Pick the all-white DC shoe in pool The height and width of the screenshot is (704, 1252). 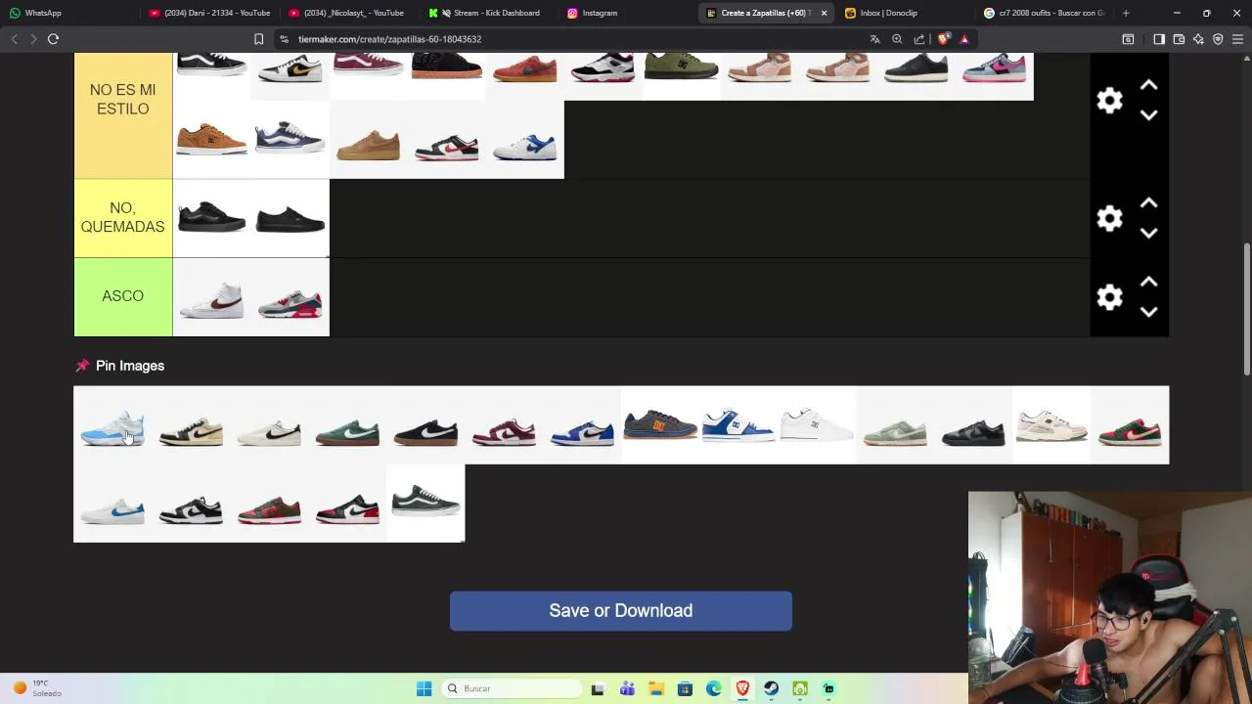(x=817, y=425)
